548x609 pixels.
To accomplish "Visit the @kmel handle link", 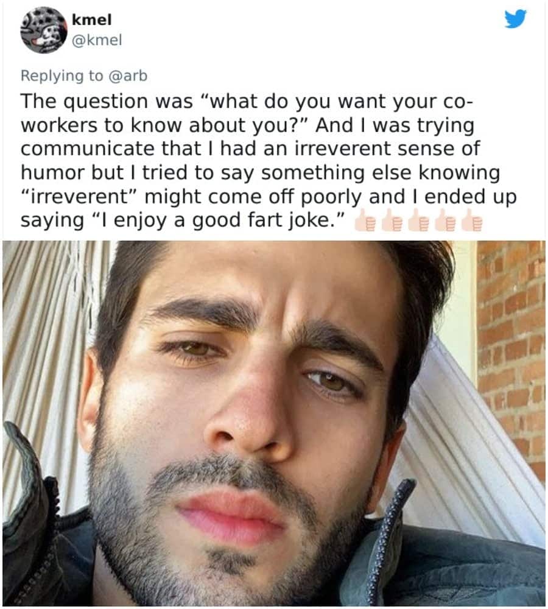I will pyautogui.click(x=97, y=40).
